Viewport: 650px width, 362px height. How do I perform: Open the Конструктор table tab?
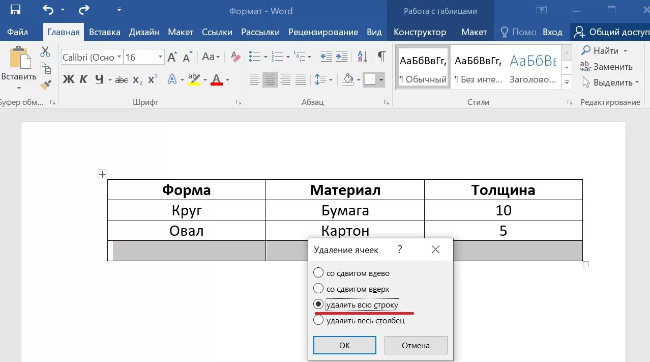(420, 32)
